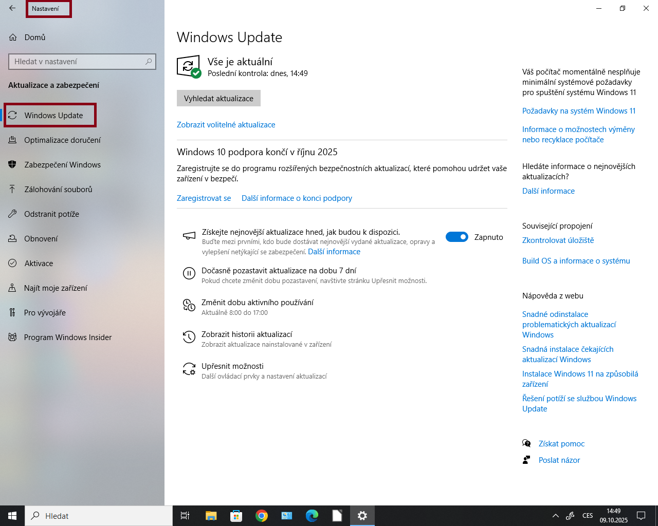658x526 pixels.
Task: Click the search magnifier in settings box
Action: click(149, 62)
